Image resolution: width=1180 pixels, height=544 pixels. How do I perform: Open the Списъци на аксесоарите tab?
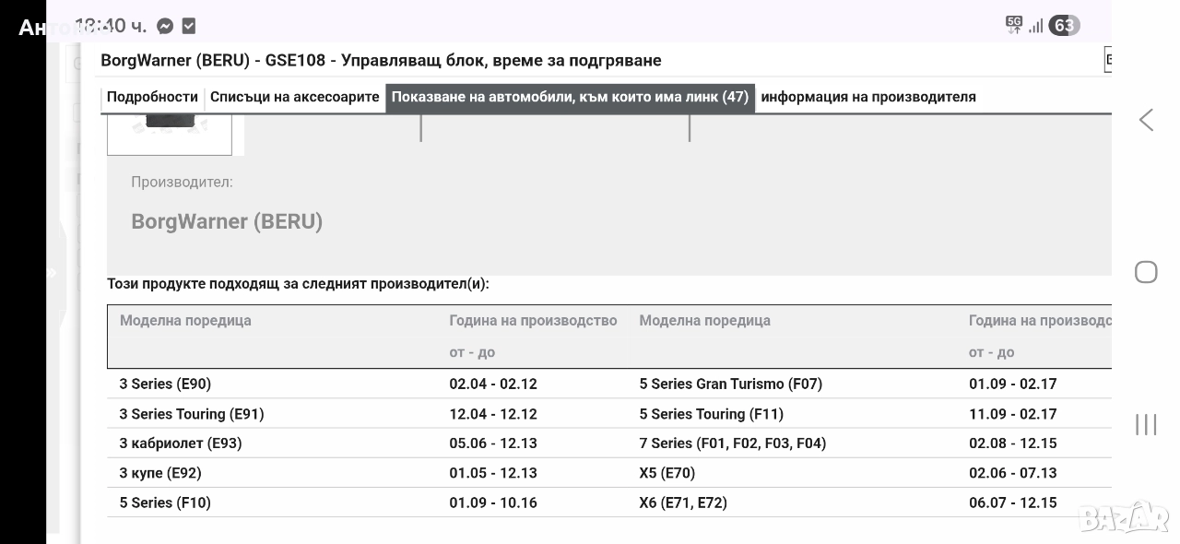click(x=294, y=97)
